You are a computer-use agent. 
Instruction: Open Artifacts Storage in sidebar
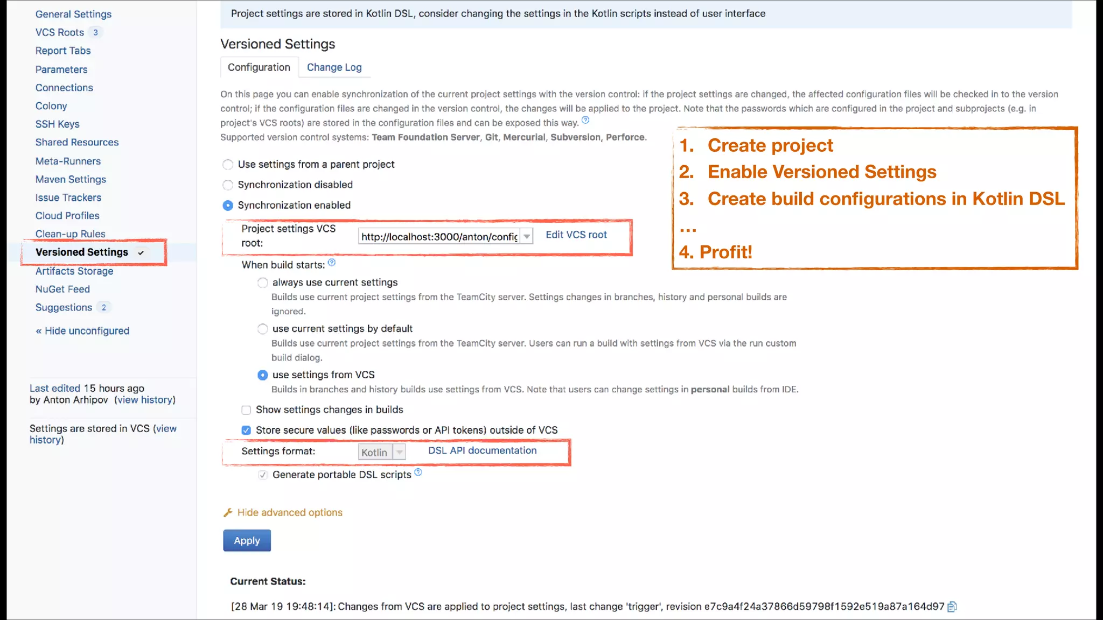74,271
